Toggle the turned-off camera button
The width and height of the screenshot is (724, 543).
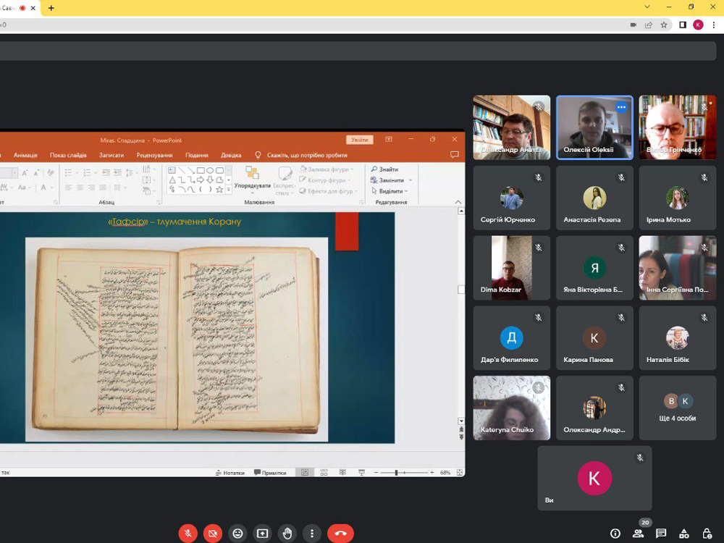tap(212, 534)
